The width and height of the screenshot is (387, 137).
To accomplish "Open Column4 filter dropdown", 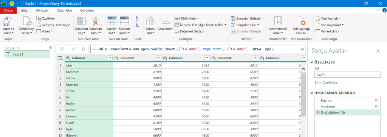I will click(255, 58).
